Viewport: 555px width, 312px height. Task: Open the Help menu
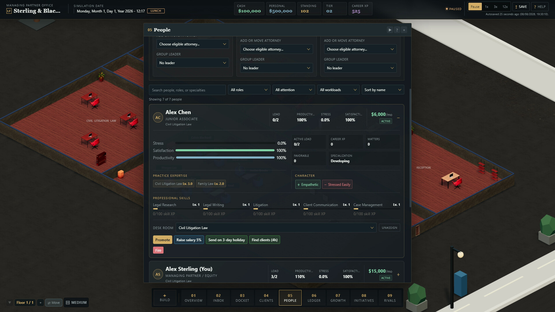540,7
